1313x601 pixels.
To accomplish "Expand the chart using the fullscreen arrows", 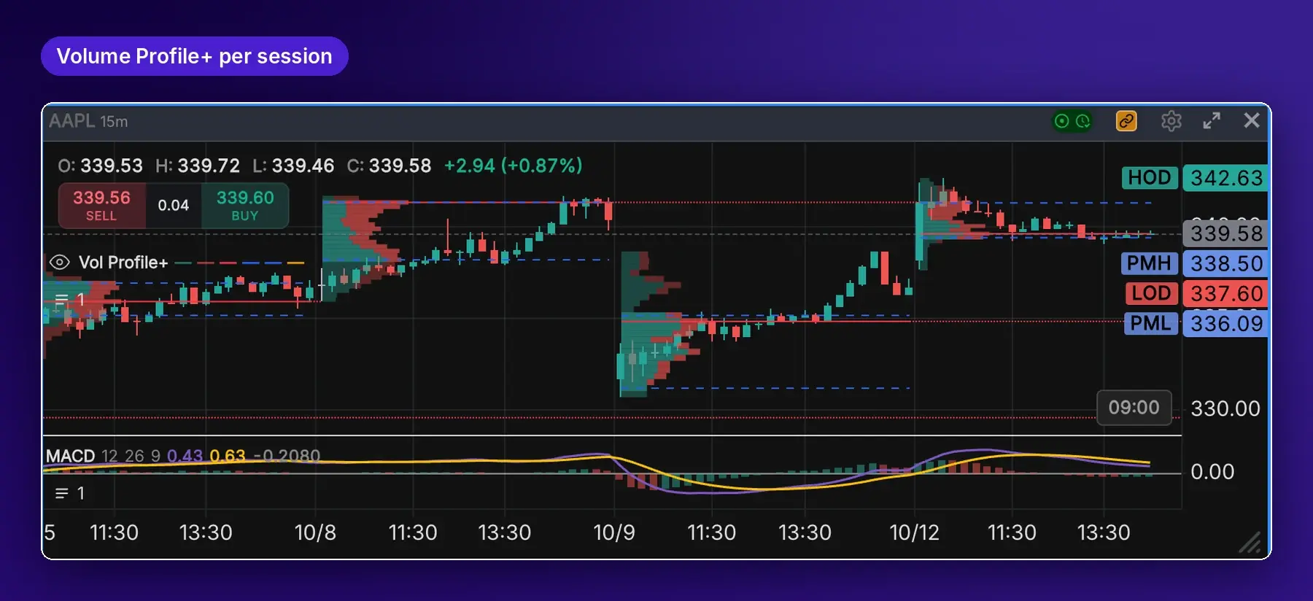I will point(1212,121).
